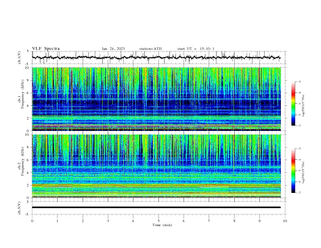This screenshot has width=321, height=248.
Task: Click the ch.1 spectrogram panel
Action: tap(156, 99)
